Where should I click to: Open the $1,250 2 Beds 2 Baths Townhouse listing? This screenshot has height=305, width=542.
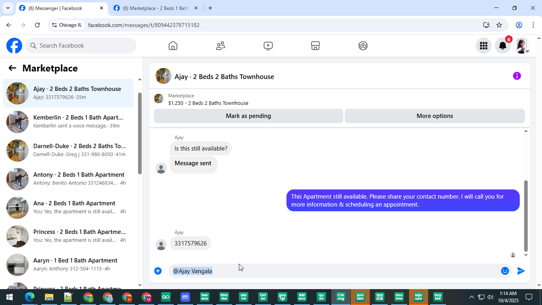coord(208,103)
